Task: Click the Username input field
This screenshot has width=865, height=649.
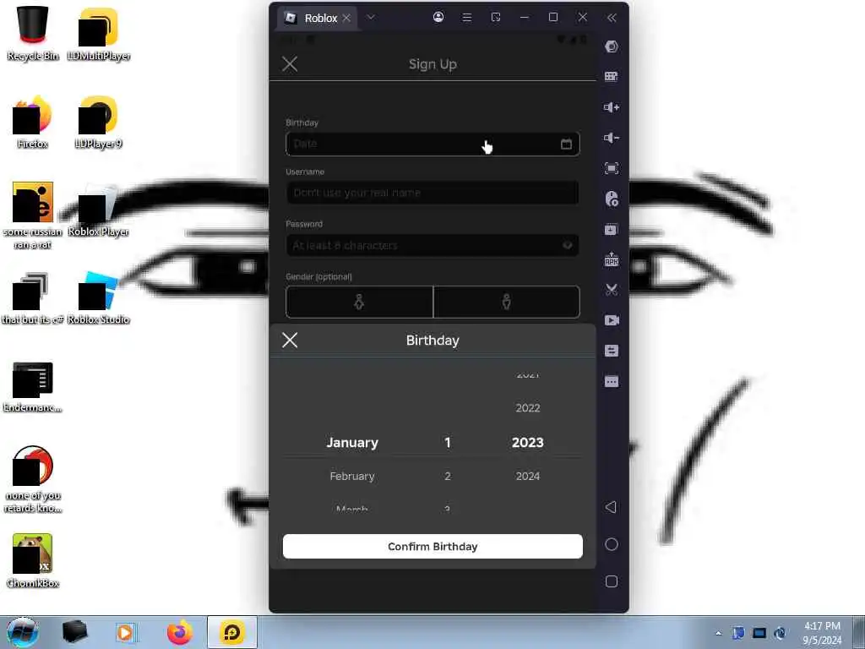Action: pyautogui.click(x=432, y=193)
